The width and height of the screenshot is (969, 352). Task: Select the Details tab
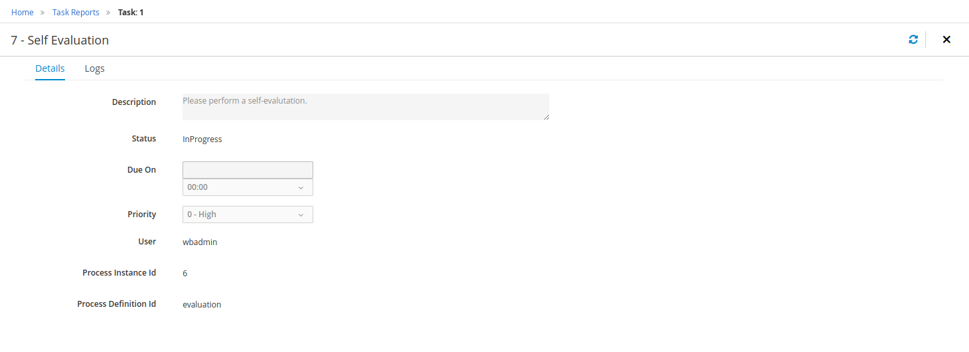(x=50, y=68)
